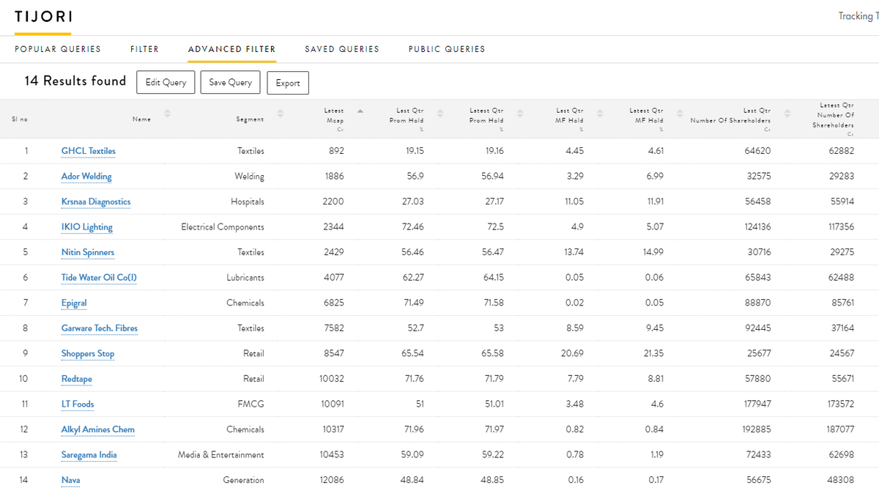
Task: Open the Popular Queries tab
Action: coord(58,49)
